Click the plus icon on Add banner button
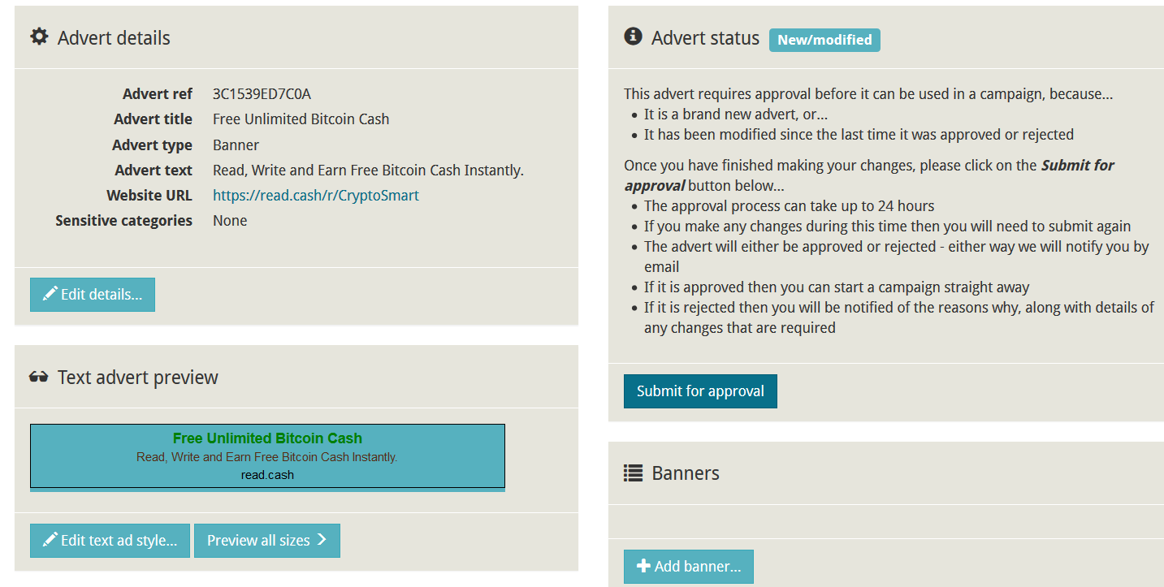This screenshot has height=587, width=1164. coord(643,566)
